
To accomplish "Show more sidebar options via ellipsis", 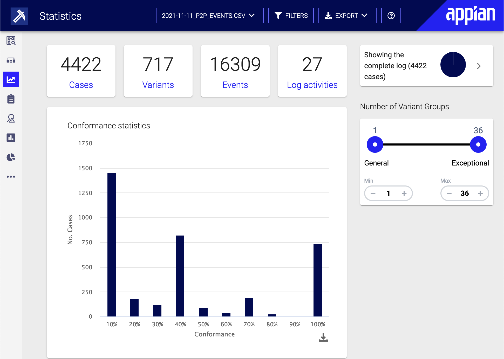I will point(11,177).
